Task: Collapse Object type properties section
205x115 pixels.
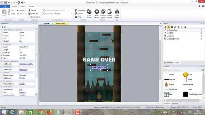Action: (1, 30)
